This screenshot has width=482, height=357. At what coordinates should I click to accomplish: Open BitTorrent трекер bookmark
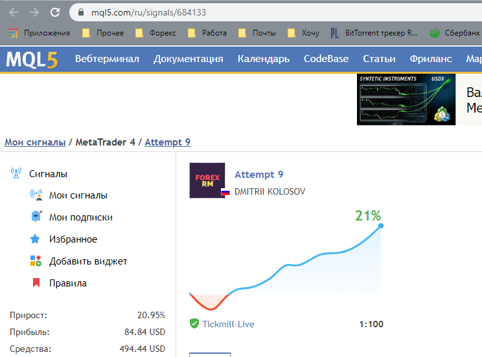[374, 33]
